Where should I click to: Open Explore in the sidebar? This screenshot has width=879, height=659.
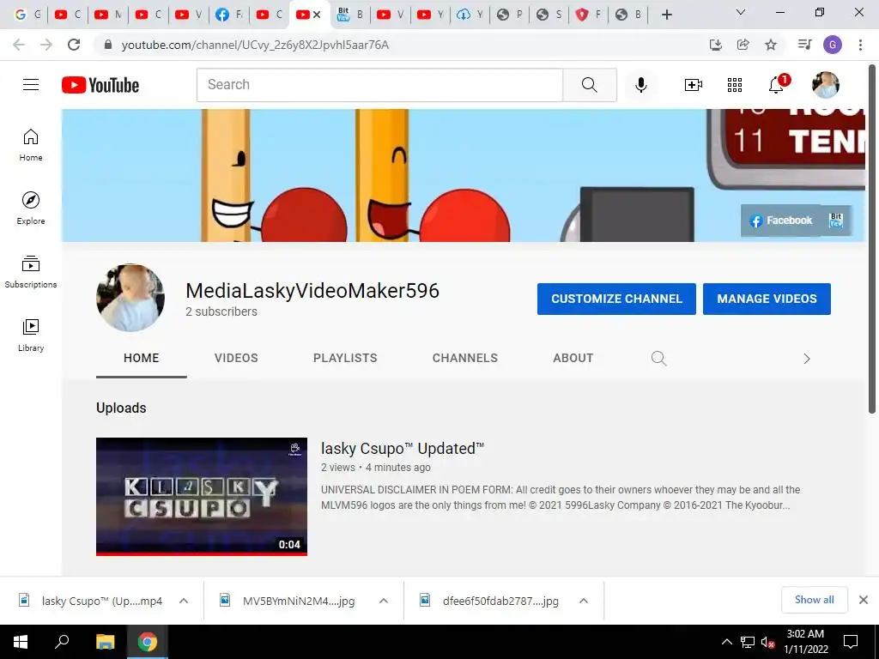point(31,209)
